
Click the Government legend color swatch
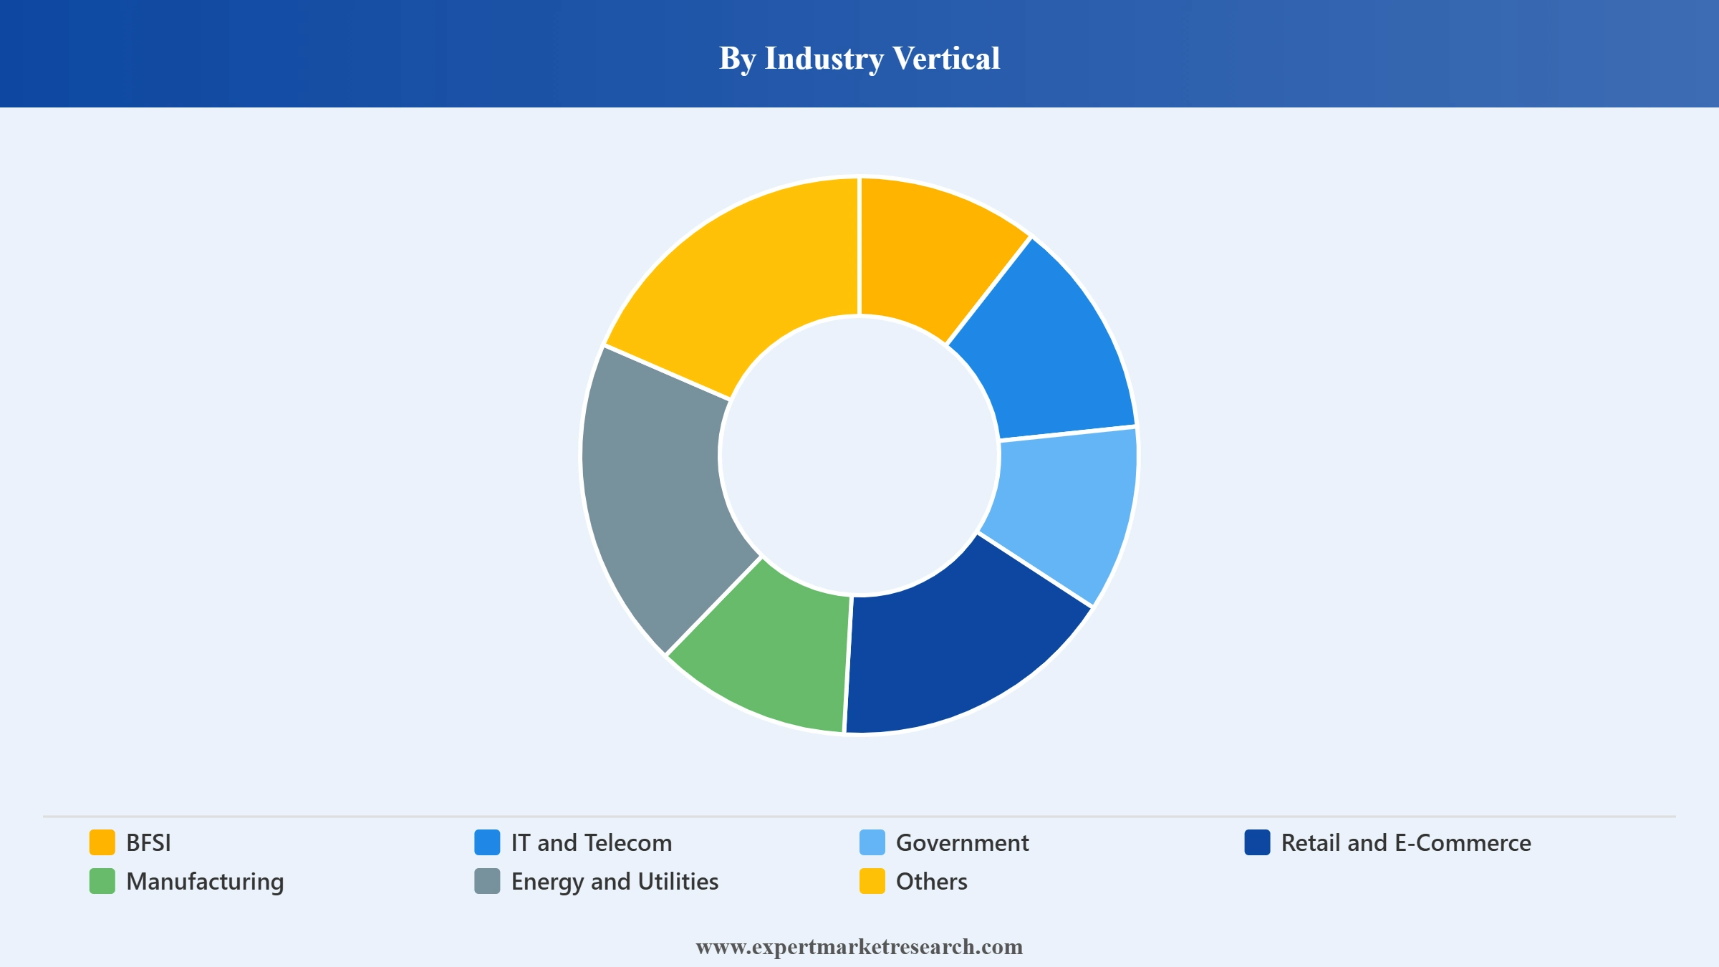pyautogui.click(x=872, y=842)
